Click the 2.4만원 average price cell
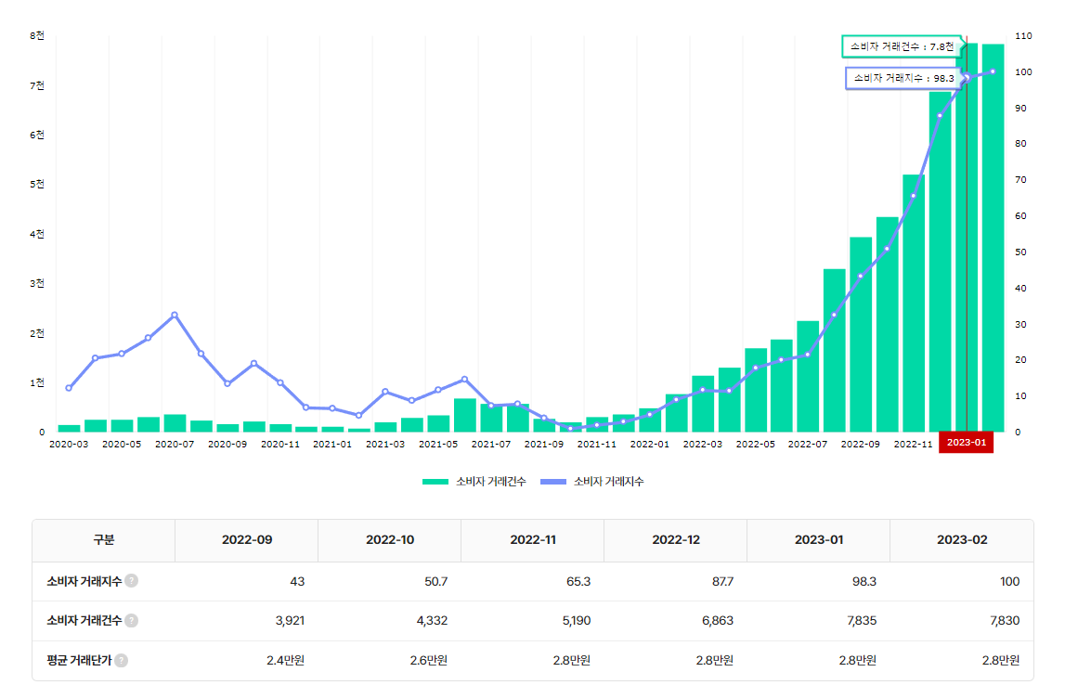This screenshot has width=1065, height=685. click(285, 660)
